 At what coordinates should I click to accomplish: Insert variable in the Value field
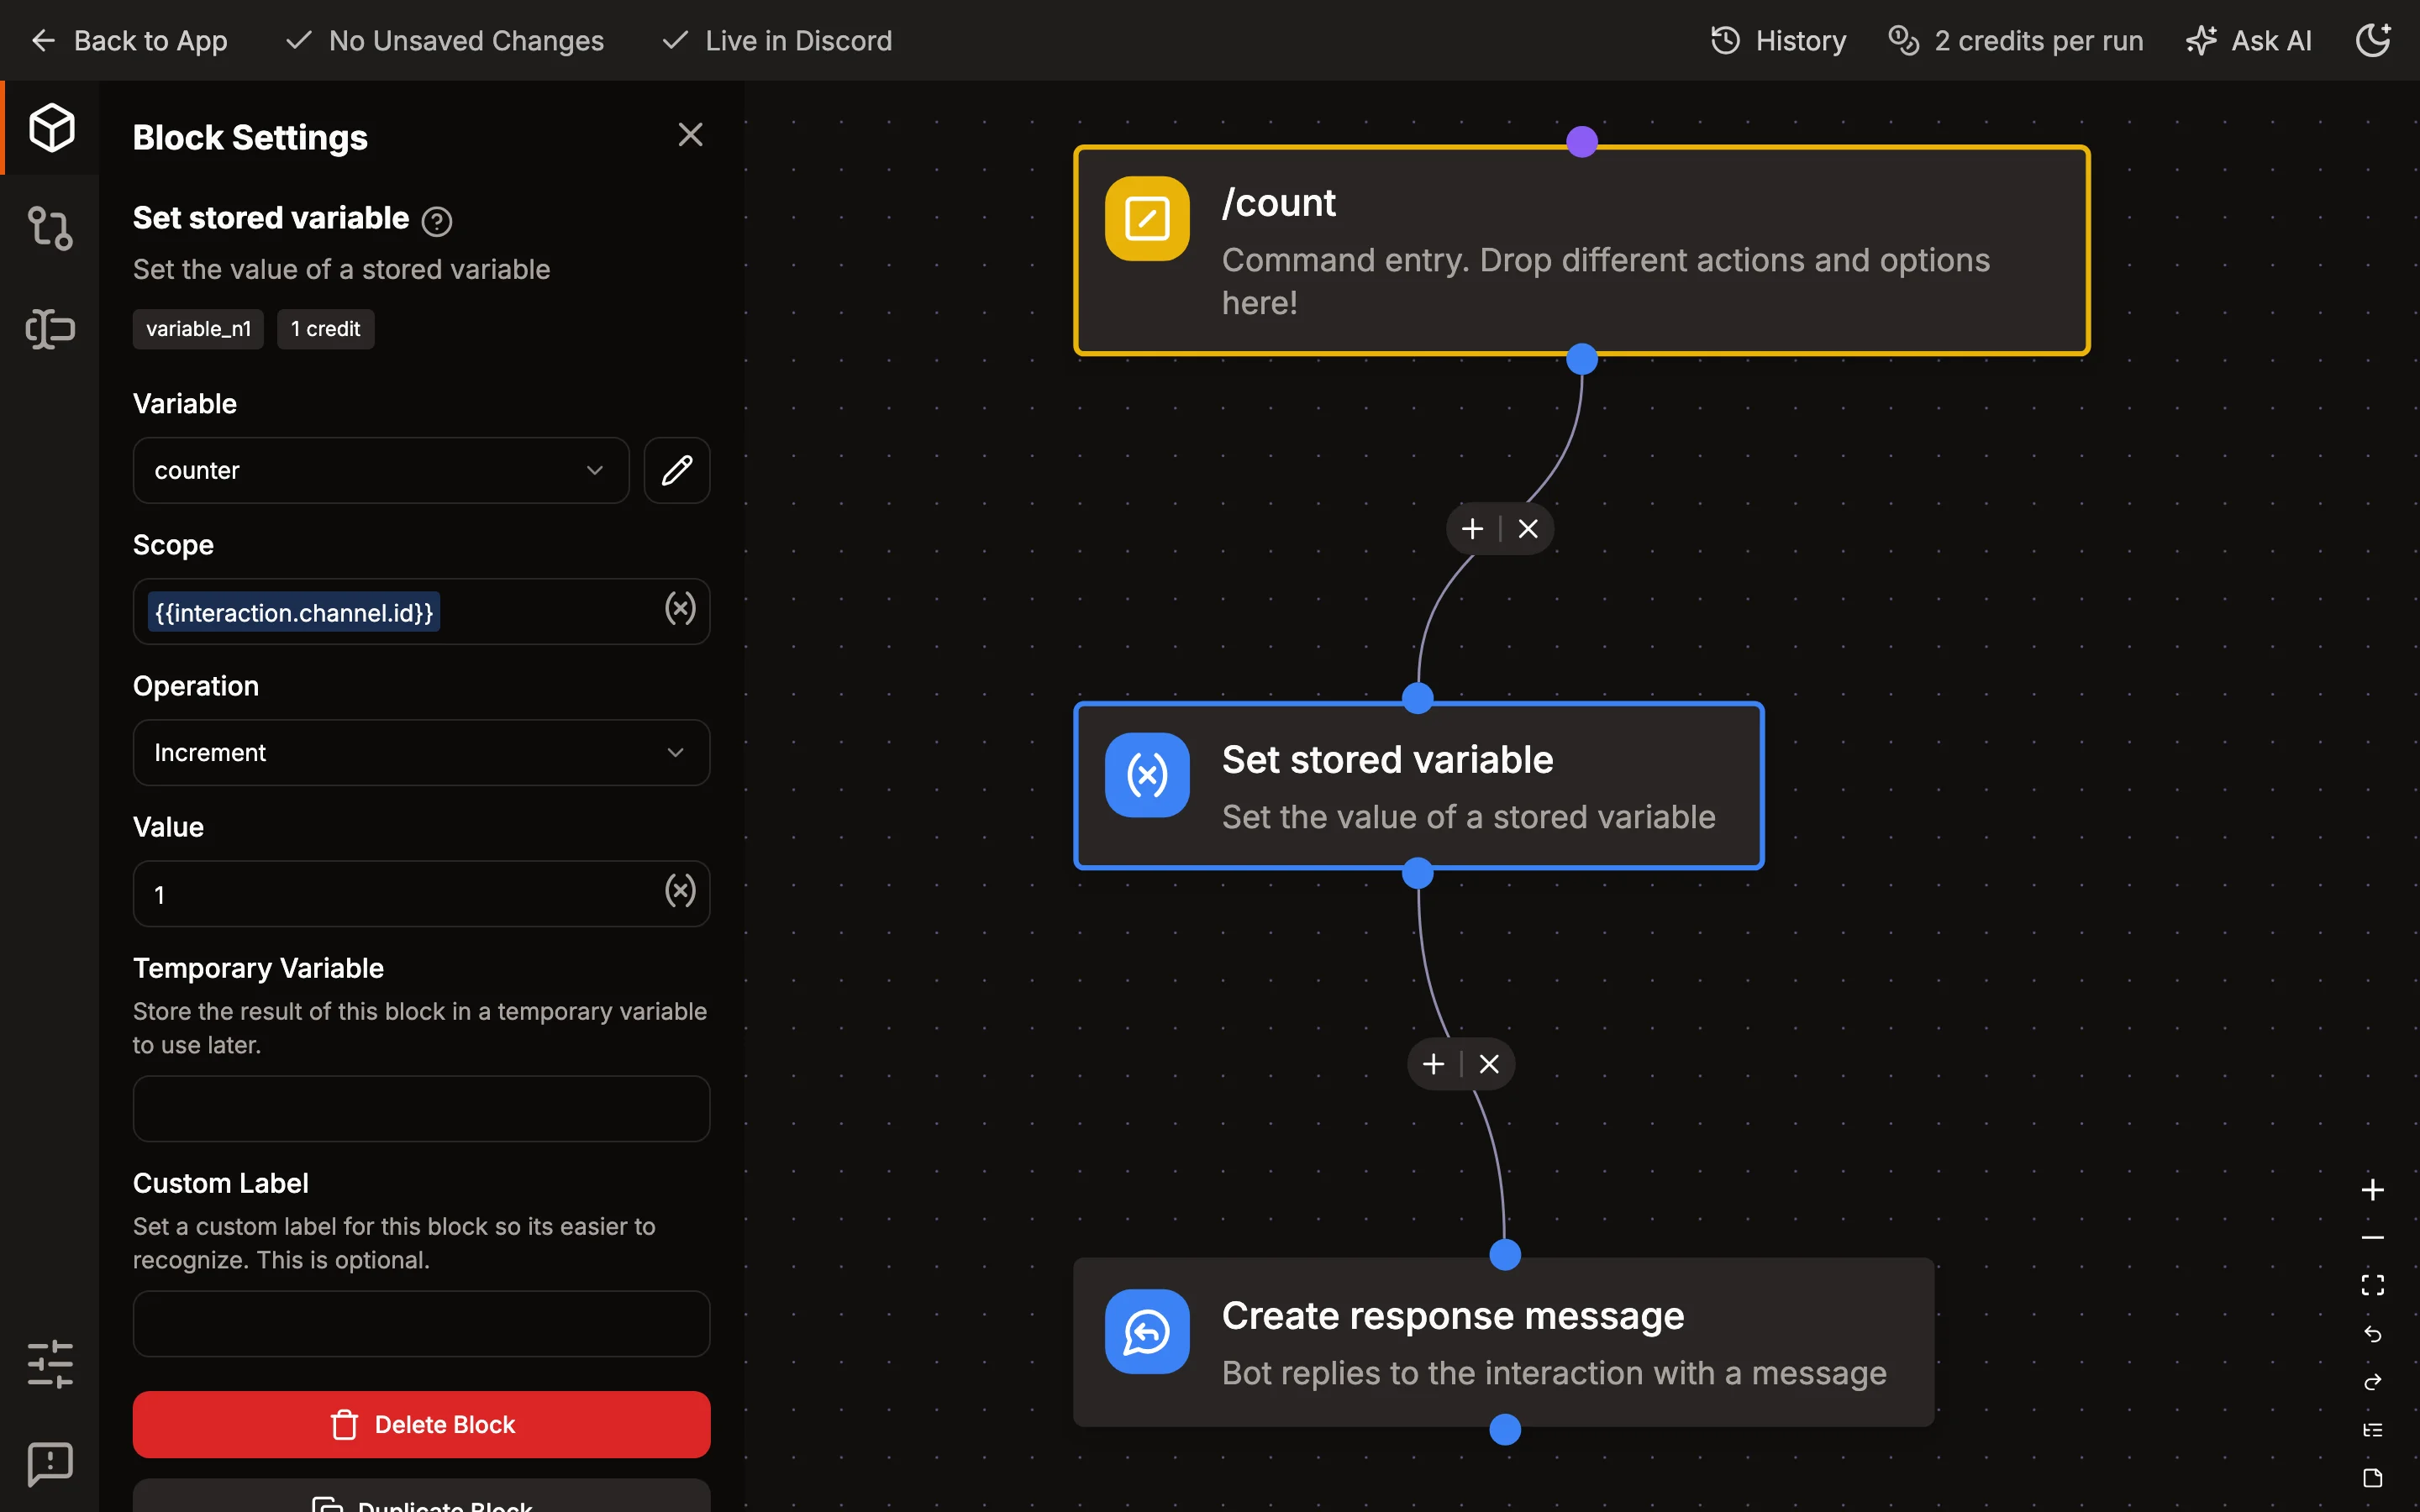click(x=680, y=891)
